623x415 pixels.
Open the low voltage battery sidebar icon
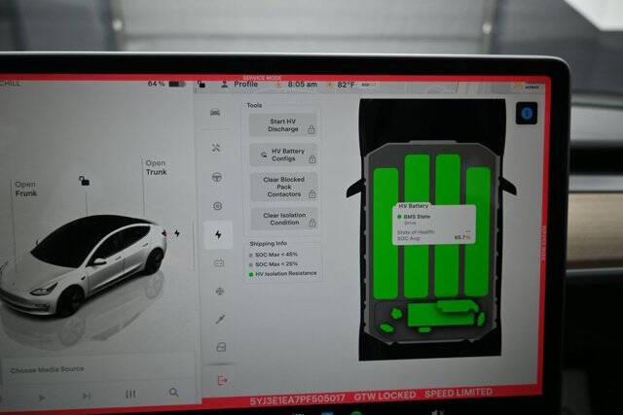pos(219,262)
